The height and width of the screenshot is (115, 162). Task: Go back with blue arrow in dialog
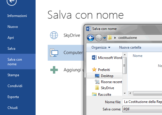click(x=91, y=38)
